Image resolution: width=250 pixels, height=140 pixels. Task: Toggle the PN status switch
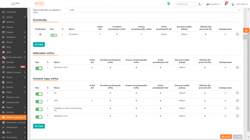(x=39, y=94)
